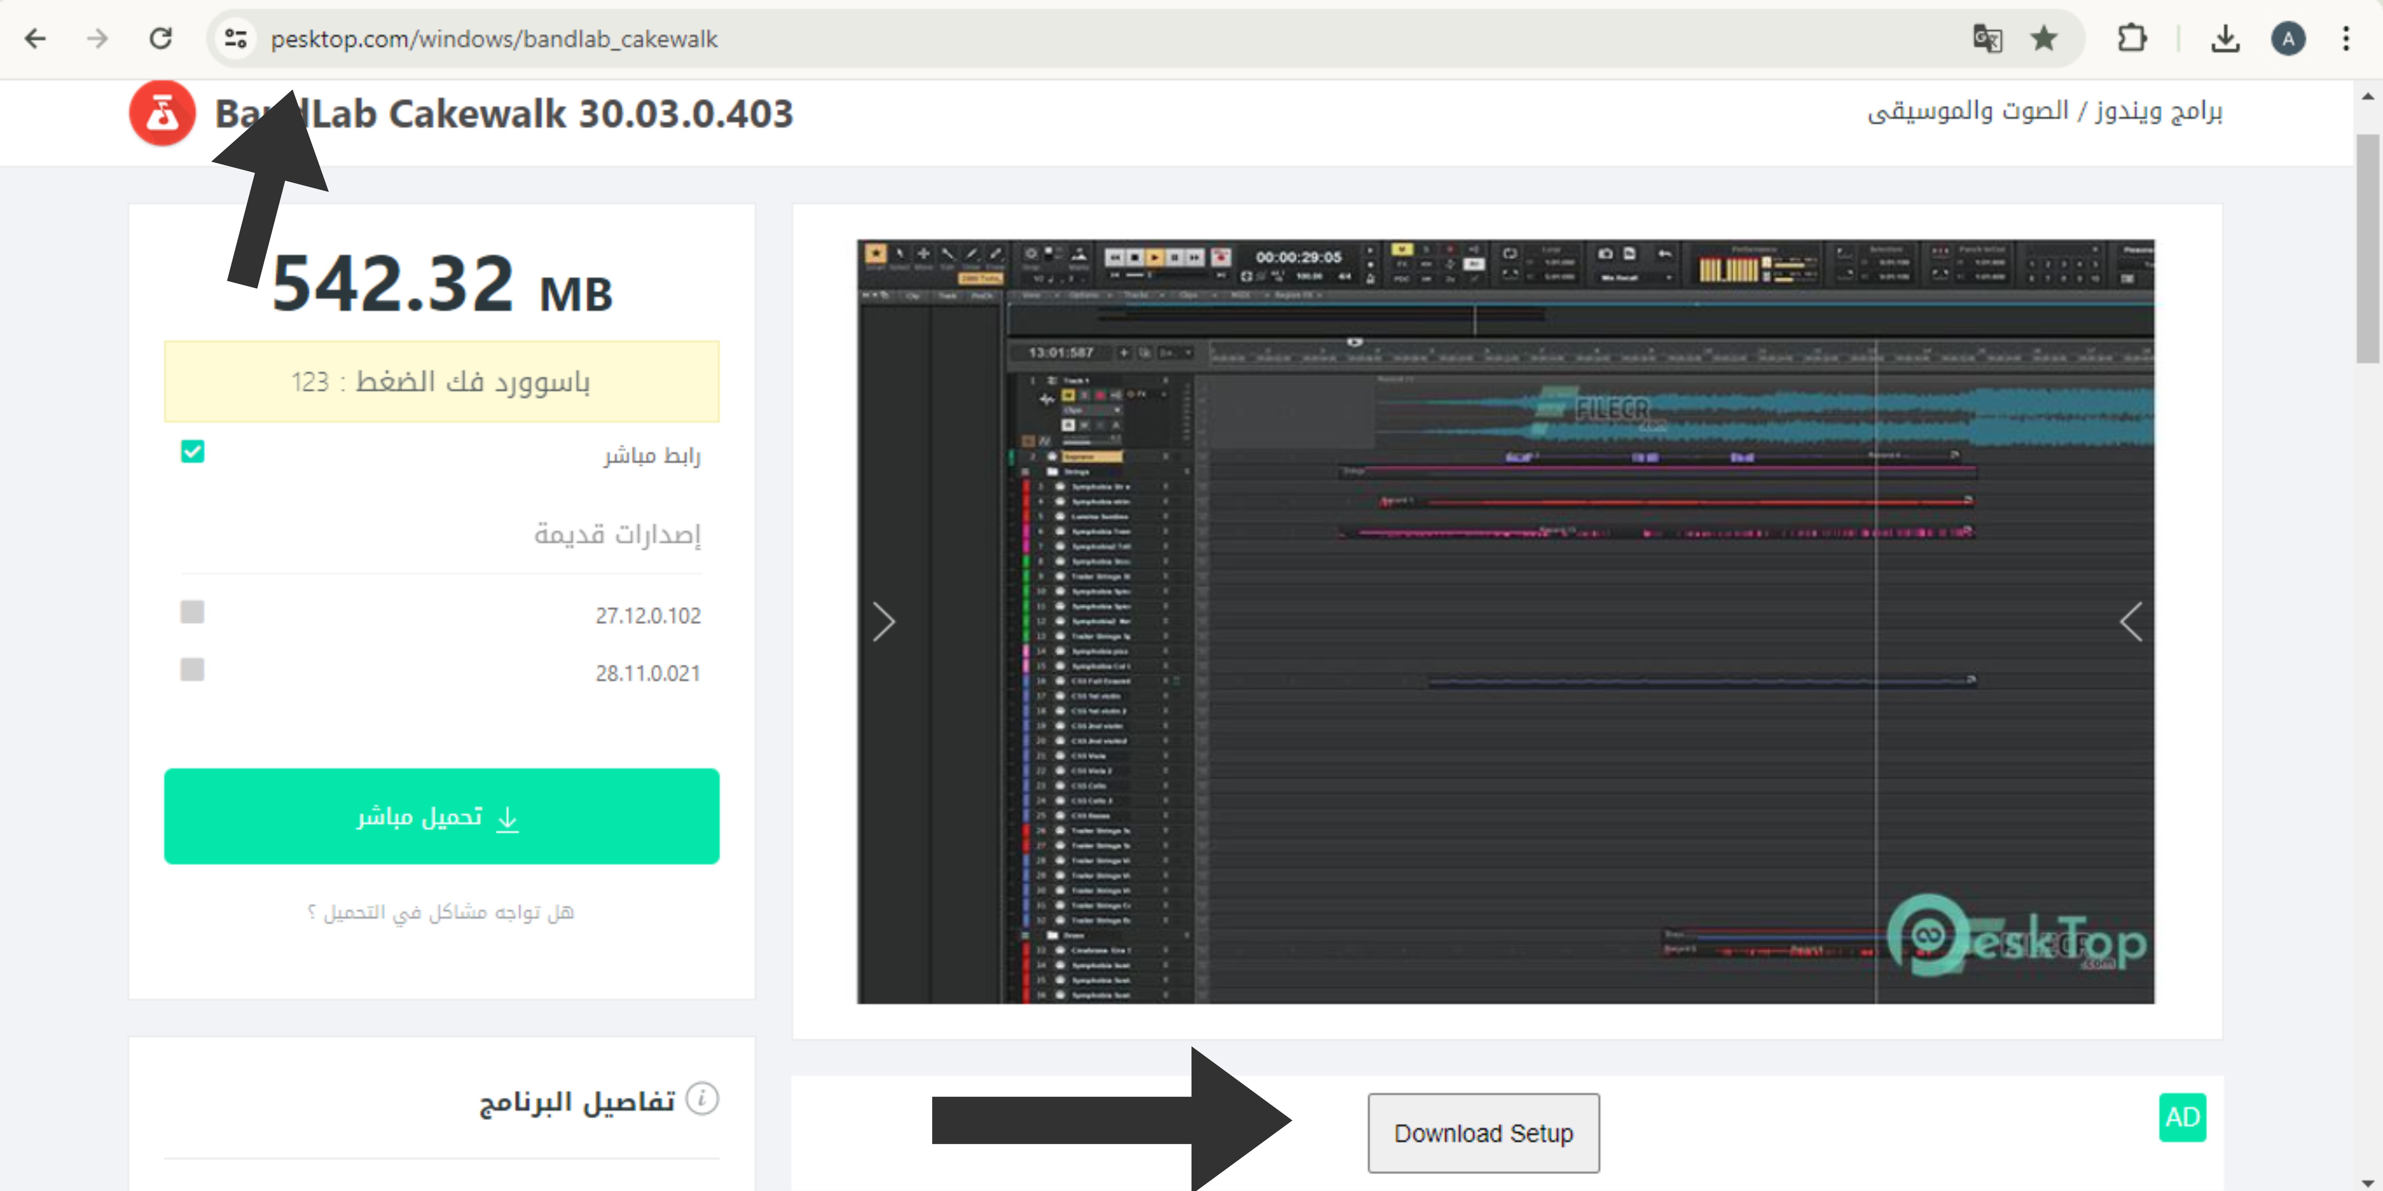This screenshot has width=2383, height=1191.
Task: Click the translate page icon
Action: tap(1987, 39)
